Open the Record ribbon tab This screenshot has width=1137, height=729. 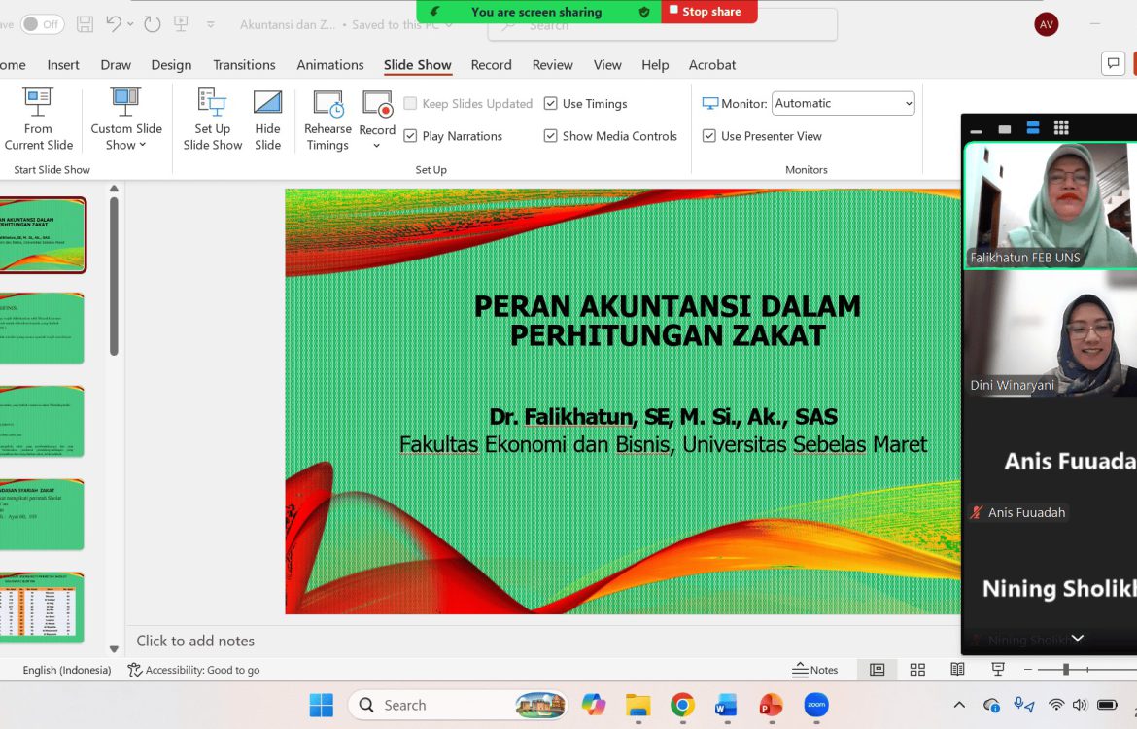(491, 64)
